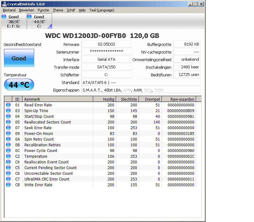Click the Transfer-mode field SATA/150

[x=107, y=67]
